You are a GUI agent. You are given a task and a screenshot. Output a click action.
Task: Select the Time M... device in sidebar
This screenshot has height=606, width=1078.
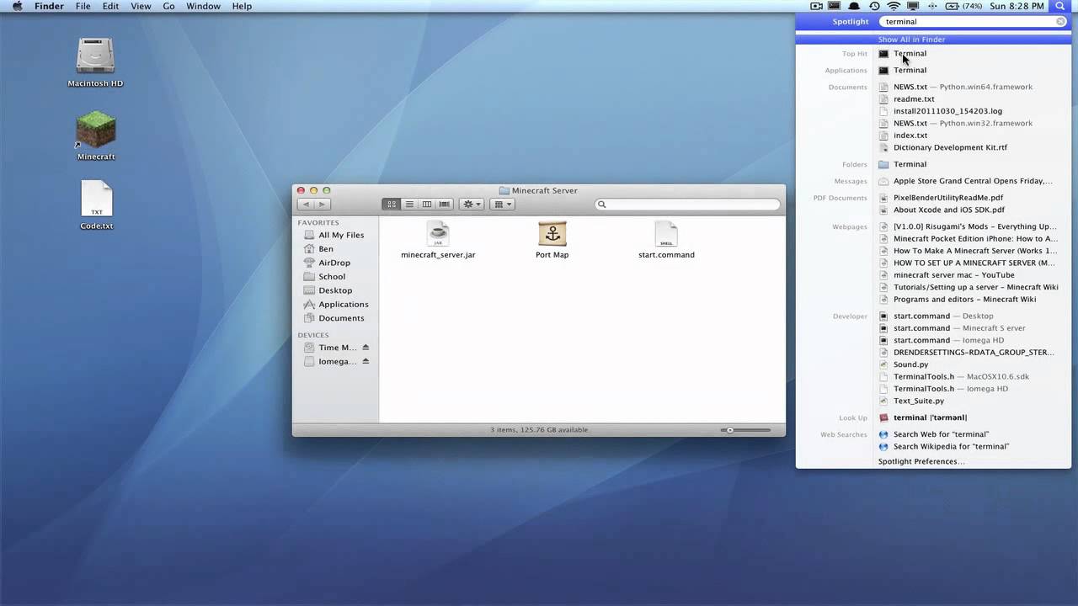point(337,348)
